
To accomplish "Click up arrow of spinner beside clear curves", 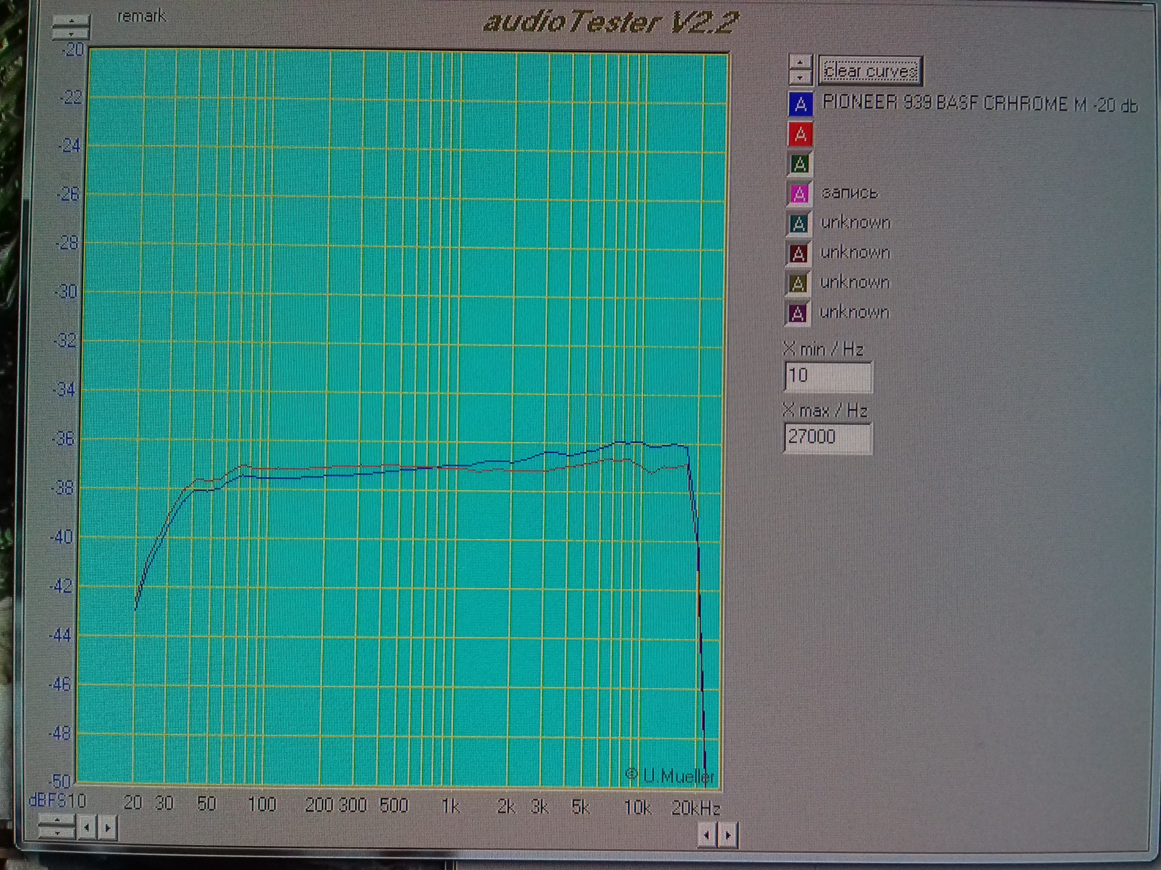I will (x=800, y=62).
